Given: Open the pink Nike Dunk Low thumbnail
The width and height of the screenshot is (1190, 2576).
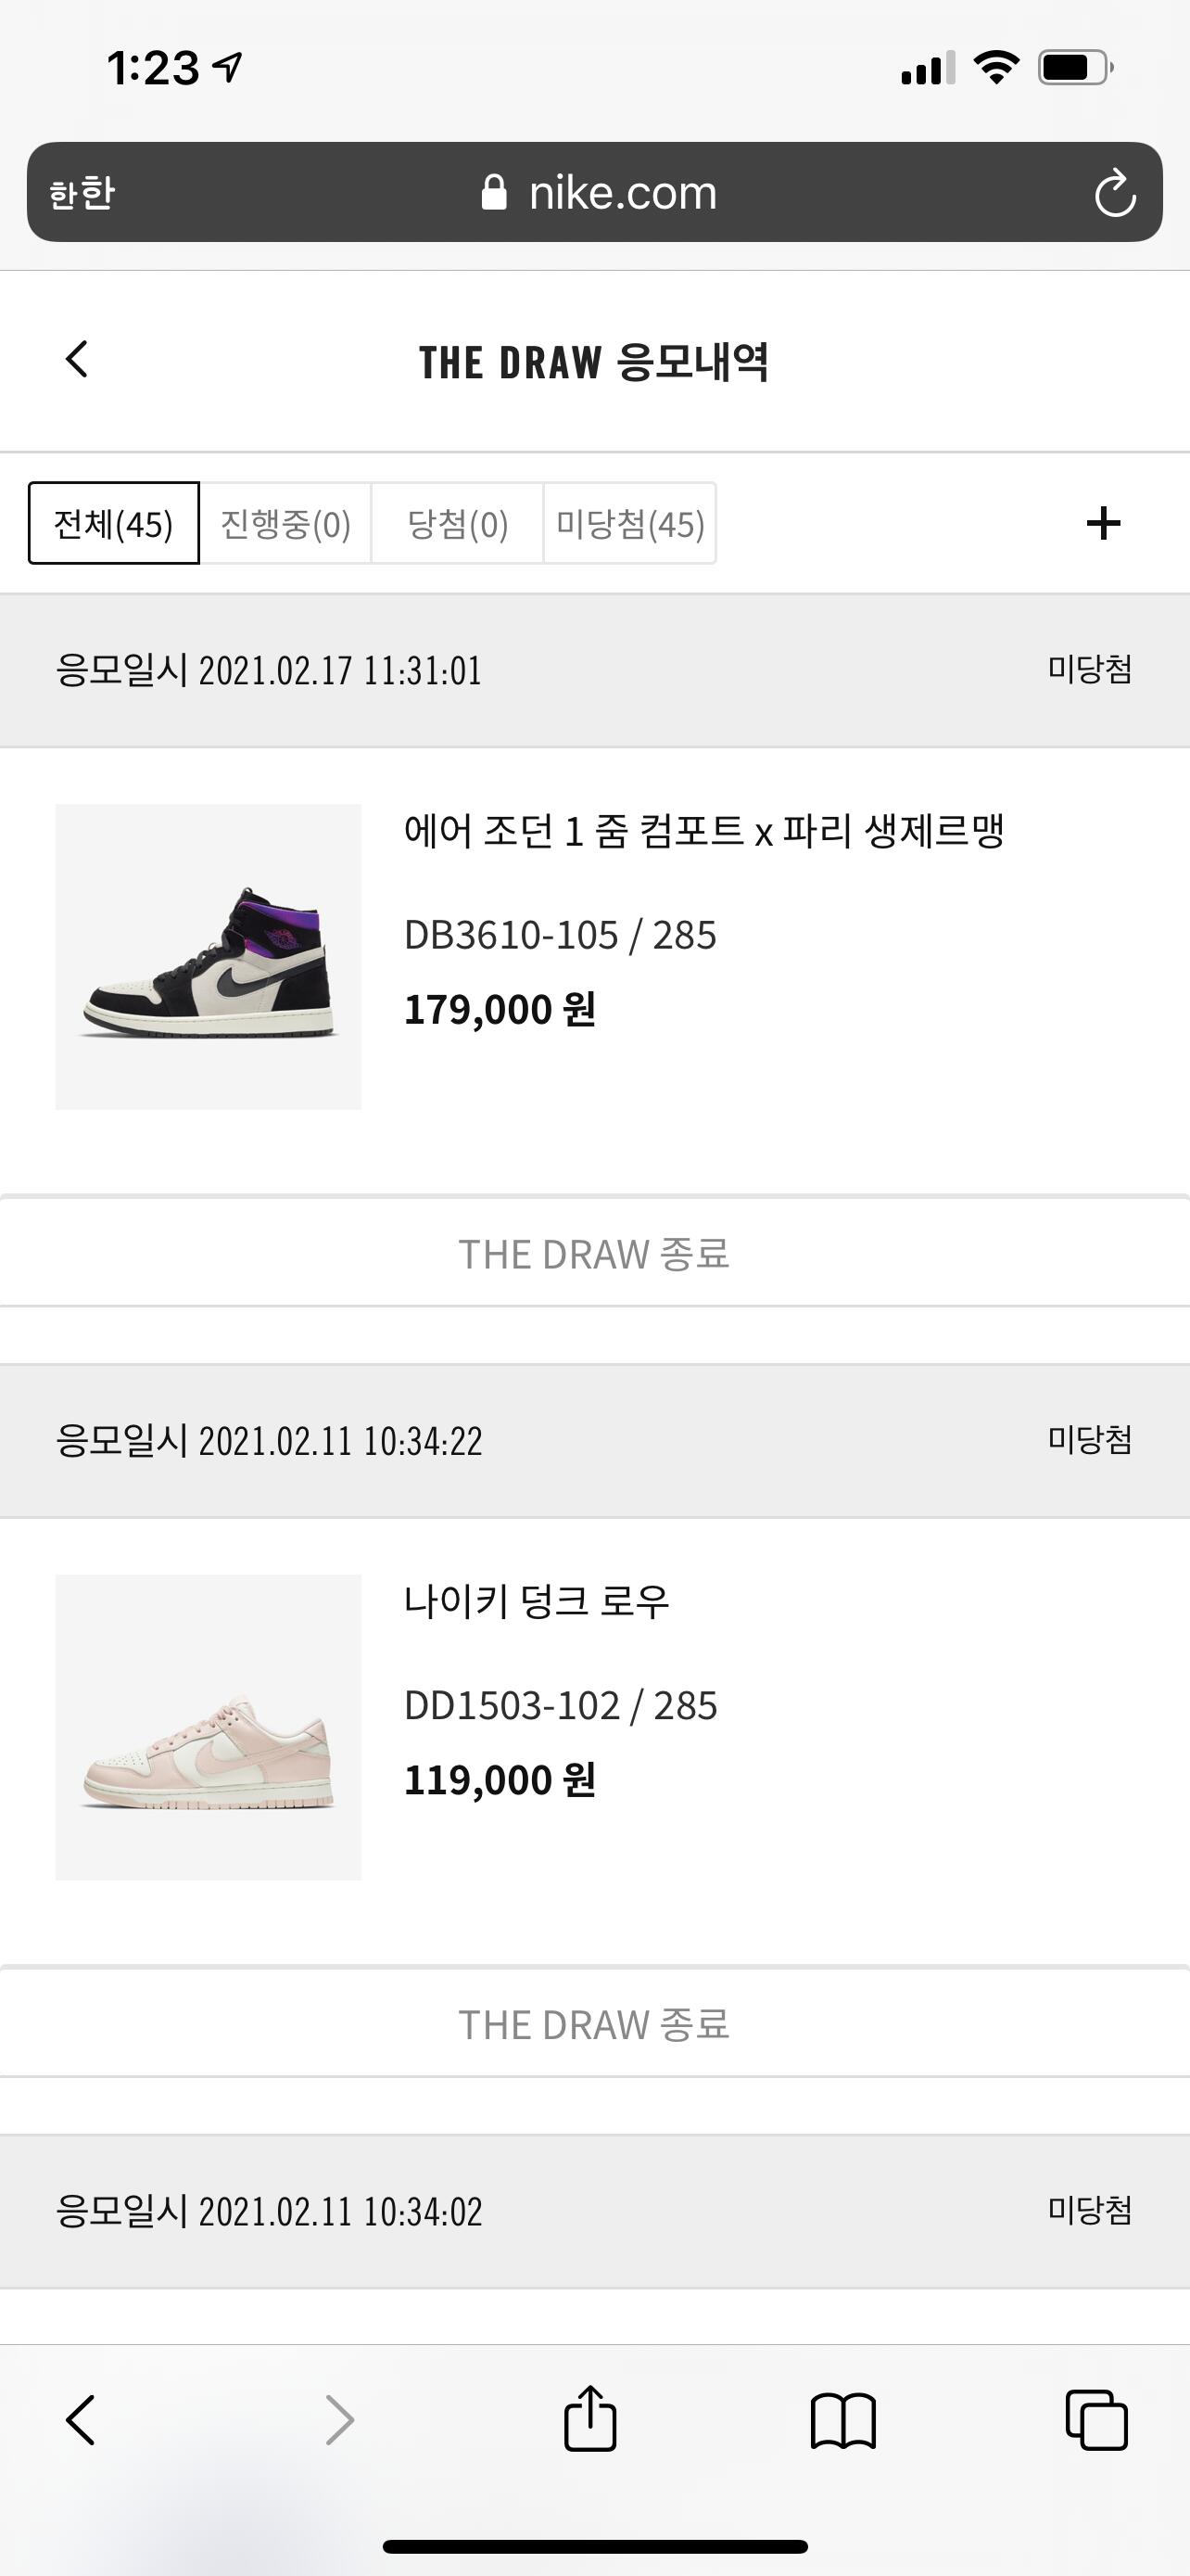Looking at the screenshot, I should coord(208,1727).
